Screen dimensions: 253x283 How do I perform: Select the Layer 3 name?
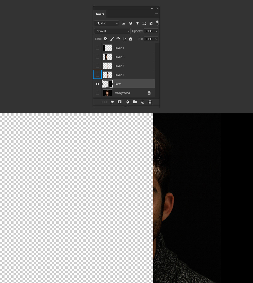pyautogui.click(x=119, y=66)
